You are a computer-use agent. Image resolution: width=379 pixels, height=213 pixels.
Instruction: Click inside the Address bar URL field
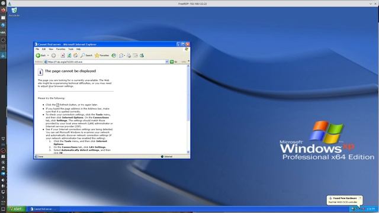pyautogui.click(x=107, y=62)
